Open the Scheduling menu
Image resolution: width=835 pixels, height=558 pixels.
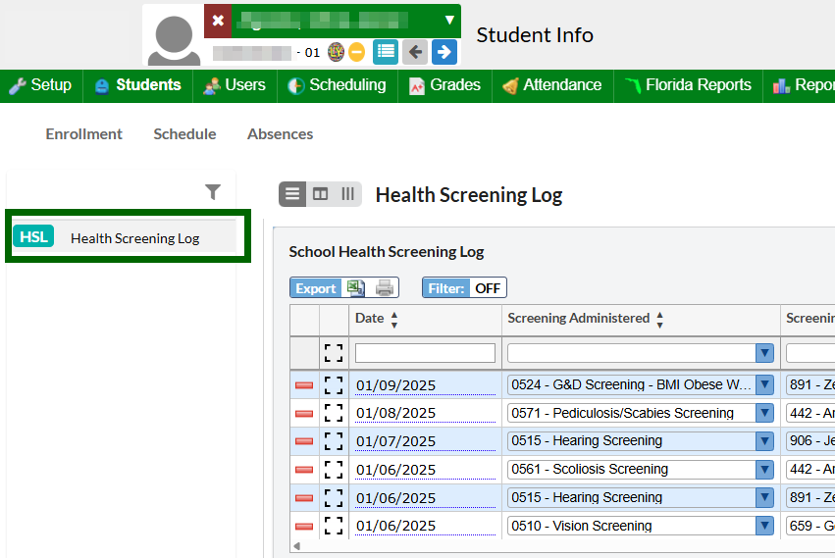coord(338,85)
